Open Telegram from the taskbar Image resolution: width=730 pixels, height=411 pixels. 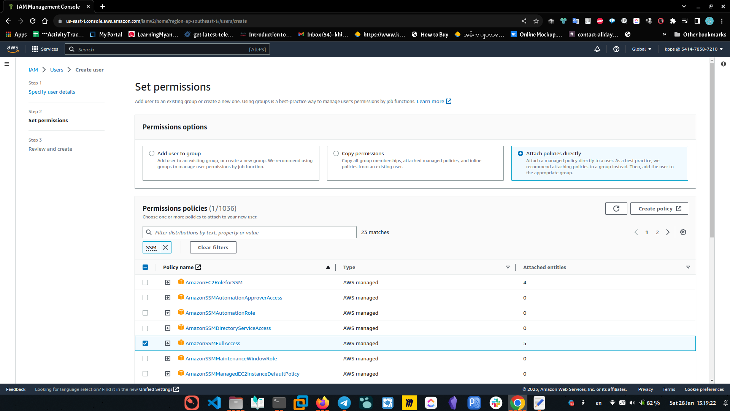coord(344,403)
